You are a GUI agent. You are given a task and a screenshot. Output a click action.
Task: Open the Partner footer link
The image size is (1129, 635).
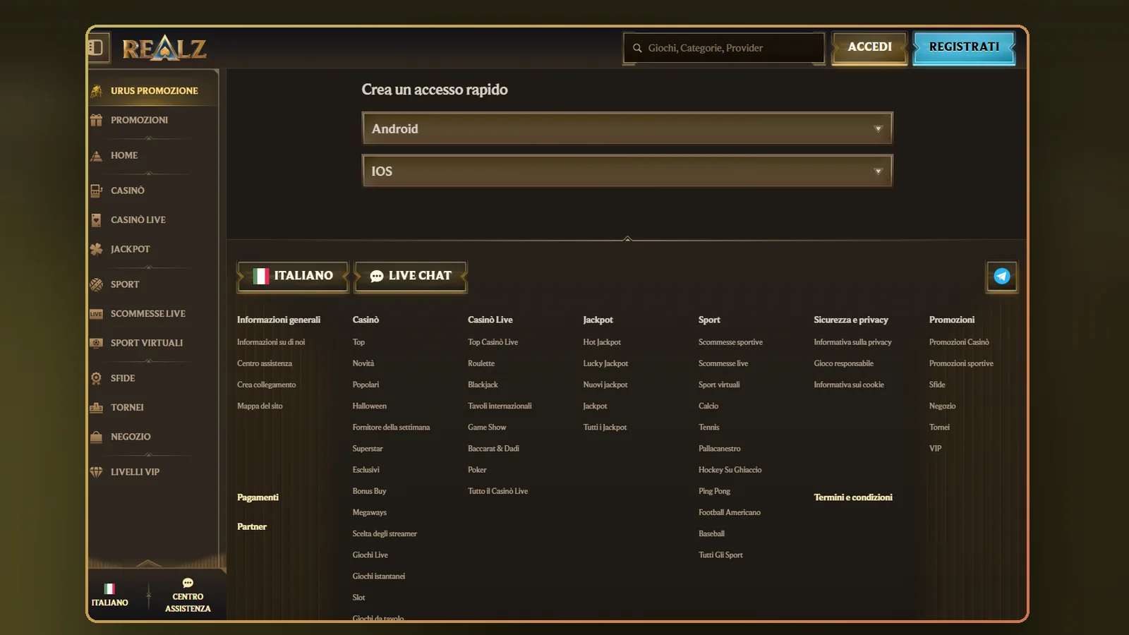252,527
